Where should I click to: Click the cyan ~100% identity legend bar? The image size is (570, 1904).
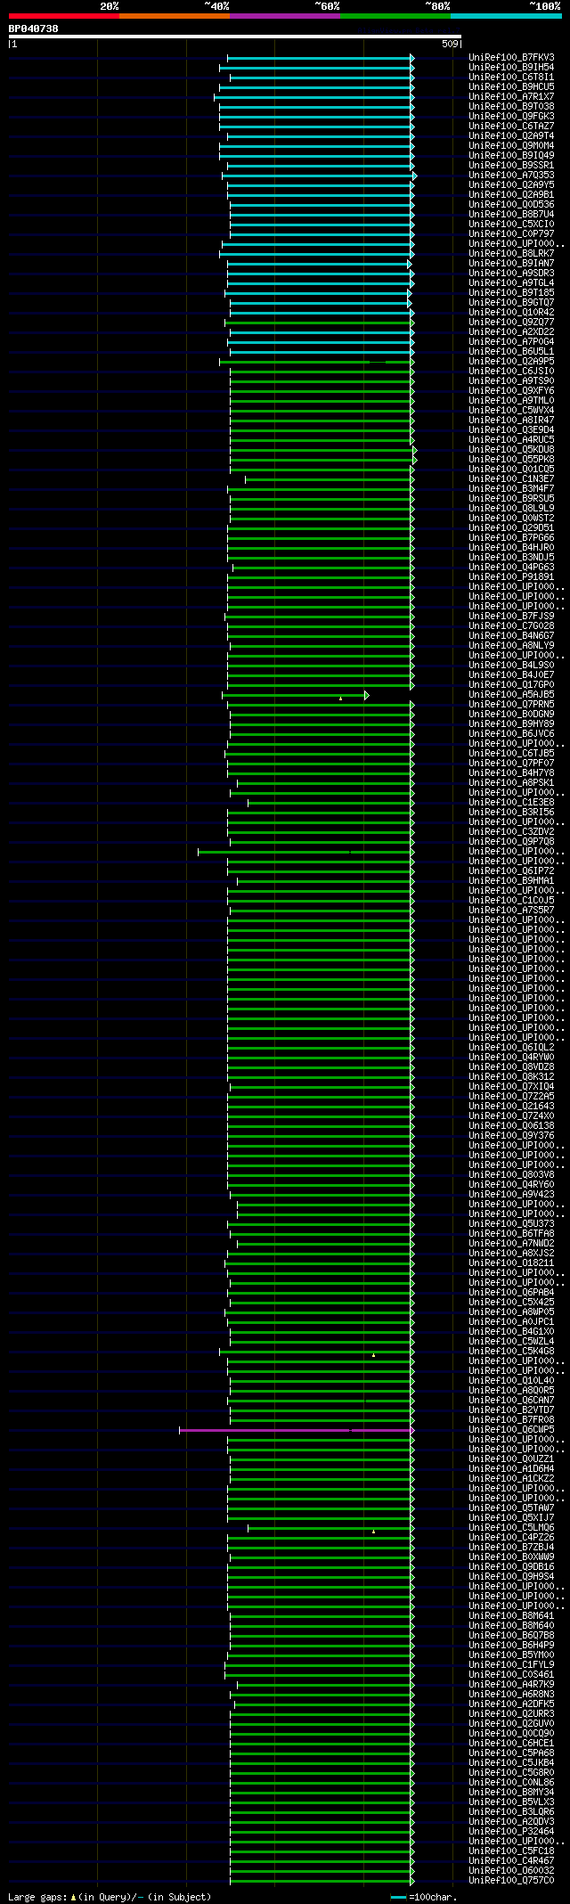point(506,16)
